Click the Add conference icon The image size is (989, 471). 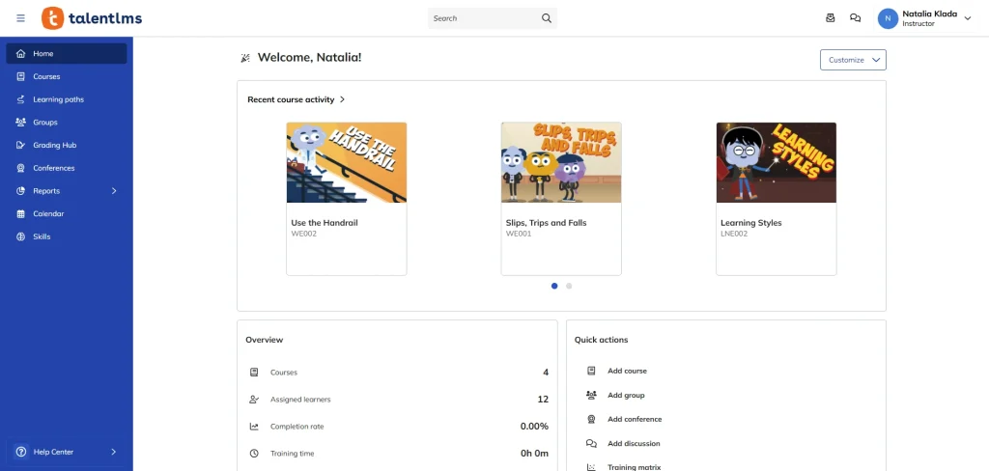tap(591, 419)
